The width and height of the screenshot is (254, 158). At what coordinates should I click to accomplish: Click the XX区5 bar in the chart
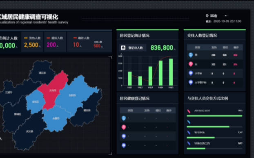(171, 72)
